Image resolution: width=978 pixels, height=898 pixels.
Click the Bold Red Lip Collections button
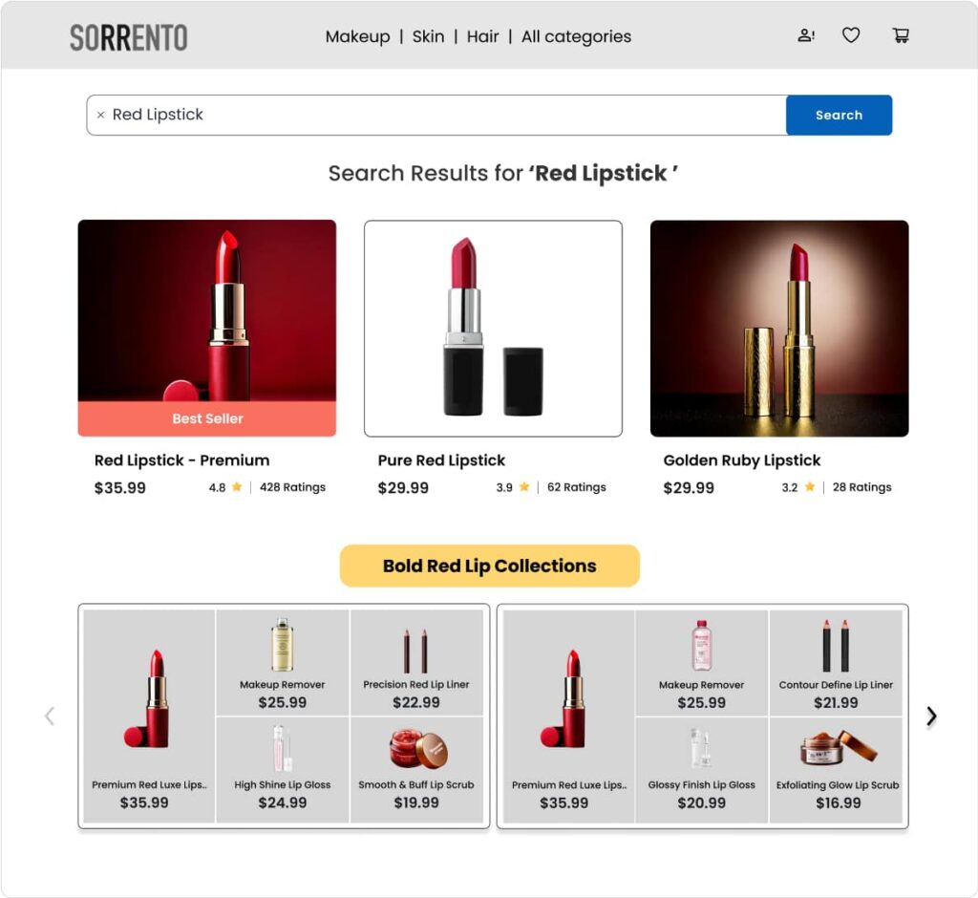[x=490, y=566]
